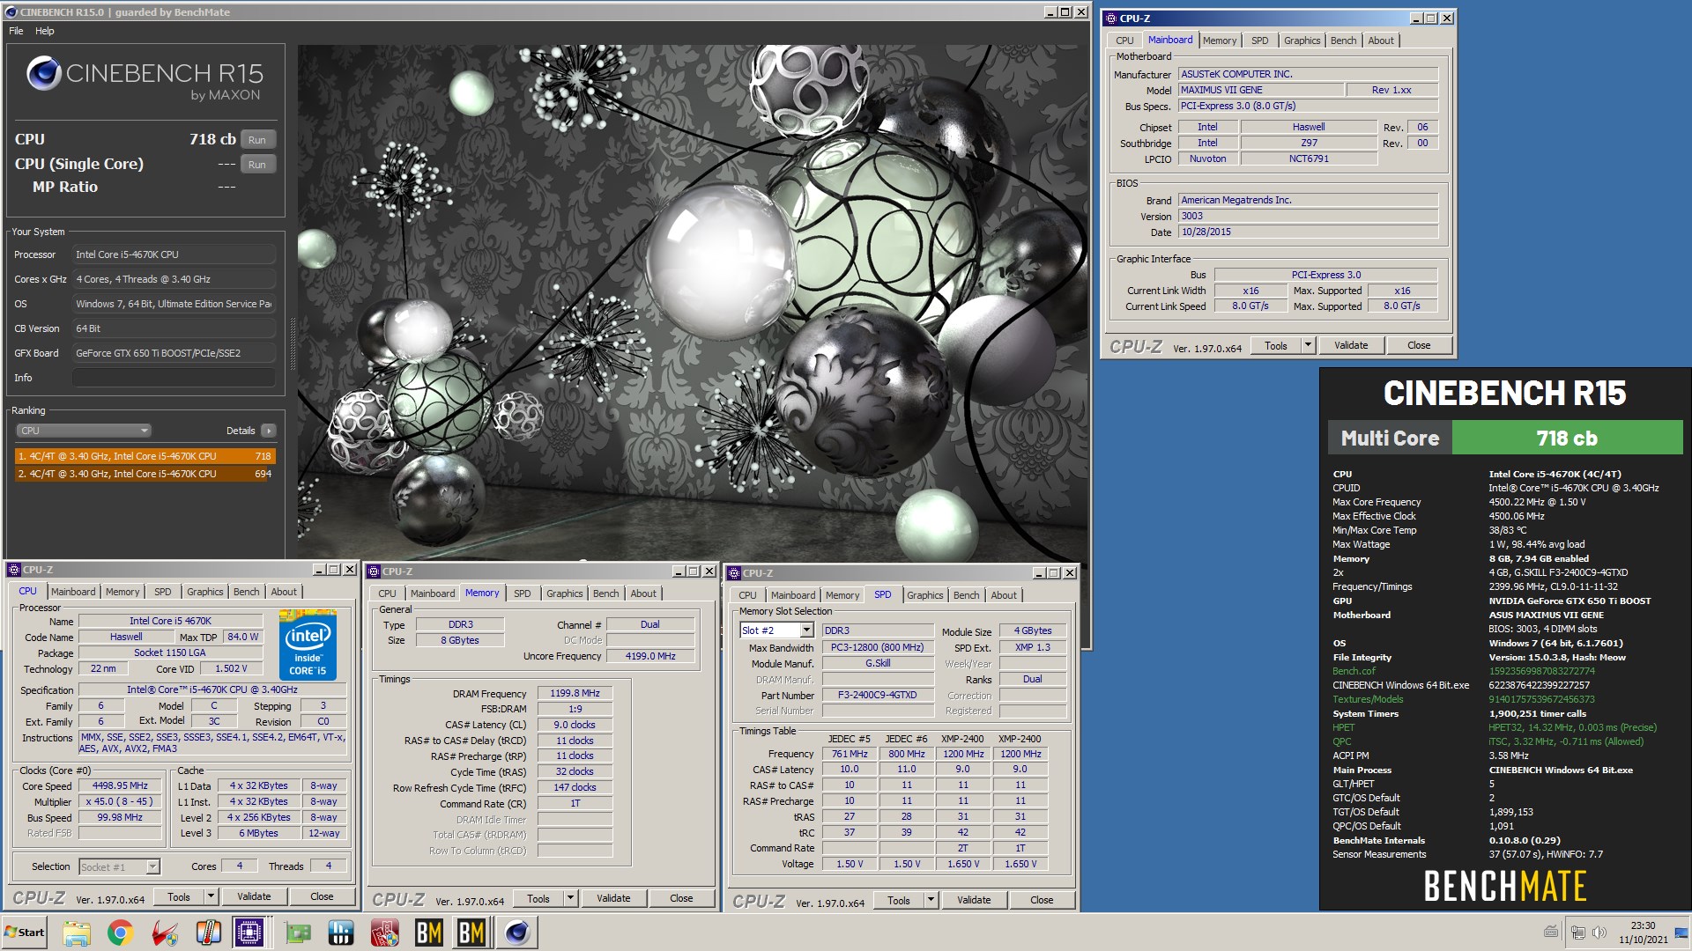Open Windows Explorer from the taskbar
This screenshot has width=1692, height=951.
click(76, 933)
